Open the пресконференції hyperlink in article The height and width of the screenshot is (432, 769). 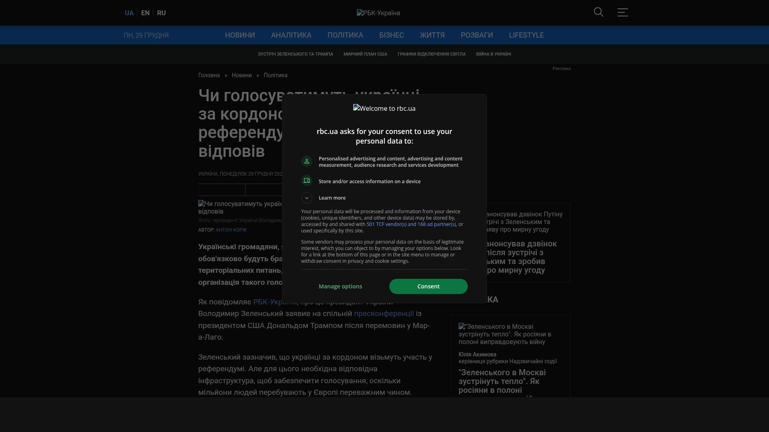click(x=384, y=314)
